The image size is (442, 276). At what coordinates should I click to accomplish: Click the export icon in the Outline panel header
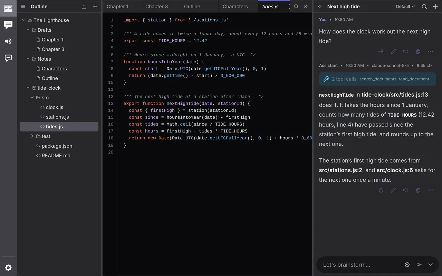pos(84,7)
